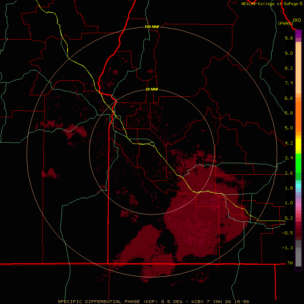This screenshot has width=304, height=304.
Task: Pick the purple swatch at the color bar top
Action: 298,34
